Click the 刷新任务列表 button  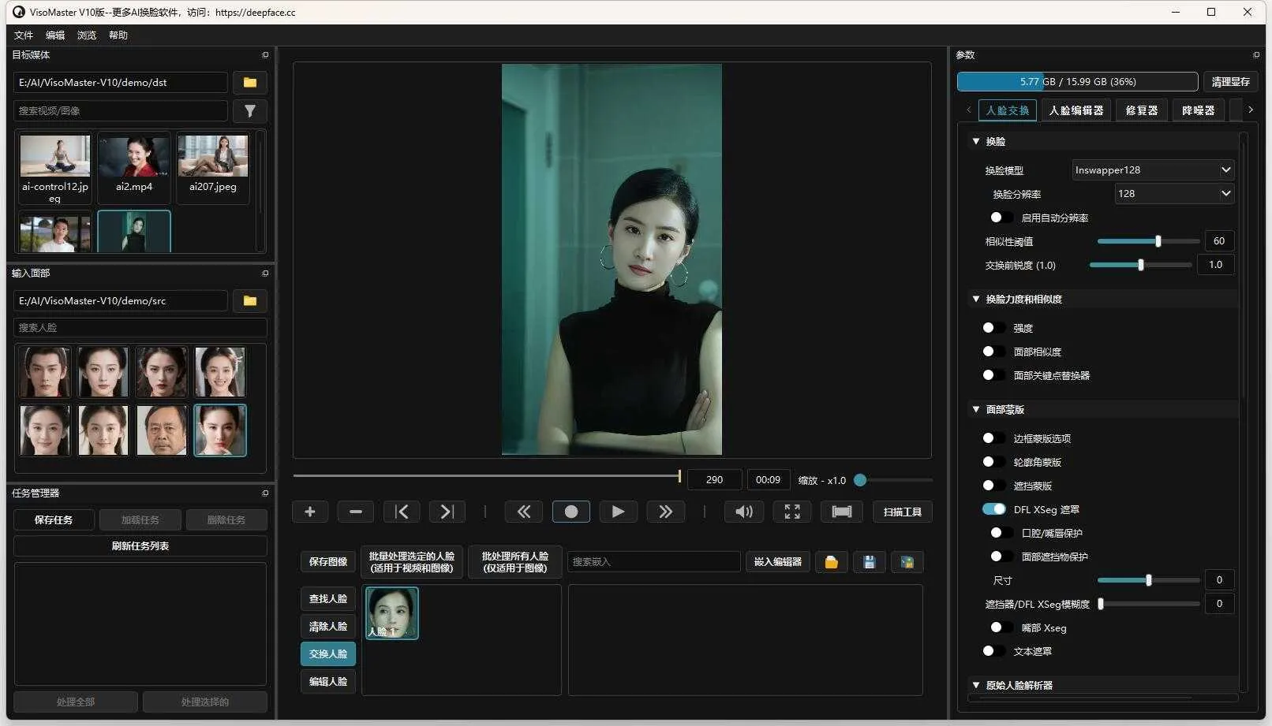[140, 546]
